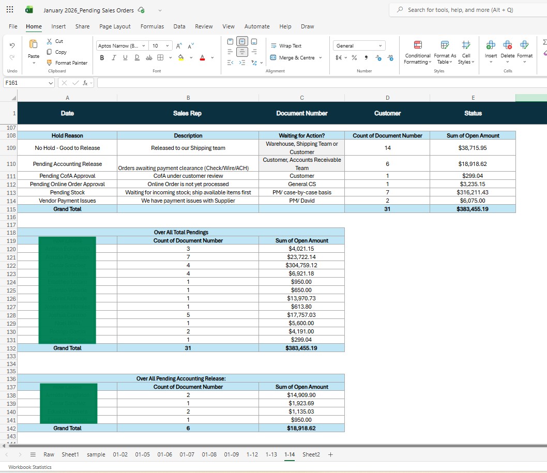Add a new sheet with the plus icon
This screenshot has height=473, width=547.
click(330, 454)
